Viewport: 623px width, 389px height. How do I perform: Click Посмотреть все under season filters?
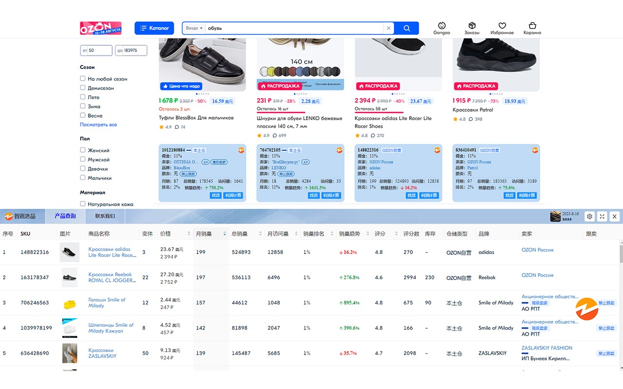(x=98, y=124)
